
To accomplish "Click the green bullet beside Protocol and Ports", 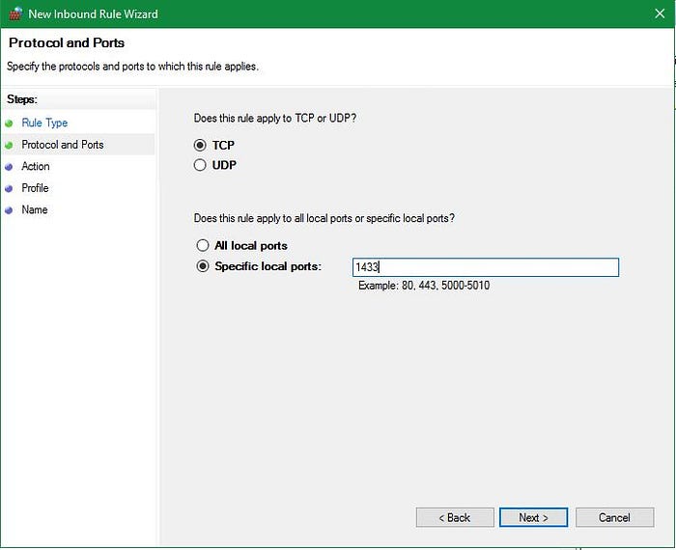I will [x=9, y=145].
